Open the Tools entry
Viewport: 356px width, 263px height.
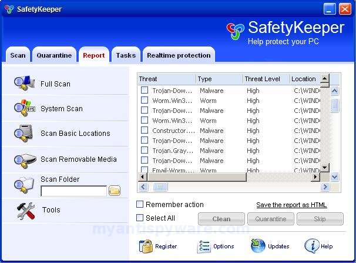(51, 209)
